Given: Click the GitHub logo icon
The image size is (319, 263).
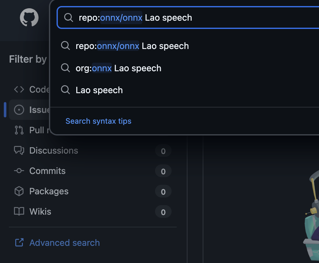Looking at the screenshot, I should pyautogui.click(x=29, y=17).
